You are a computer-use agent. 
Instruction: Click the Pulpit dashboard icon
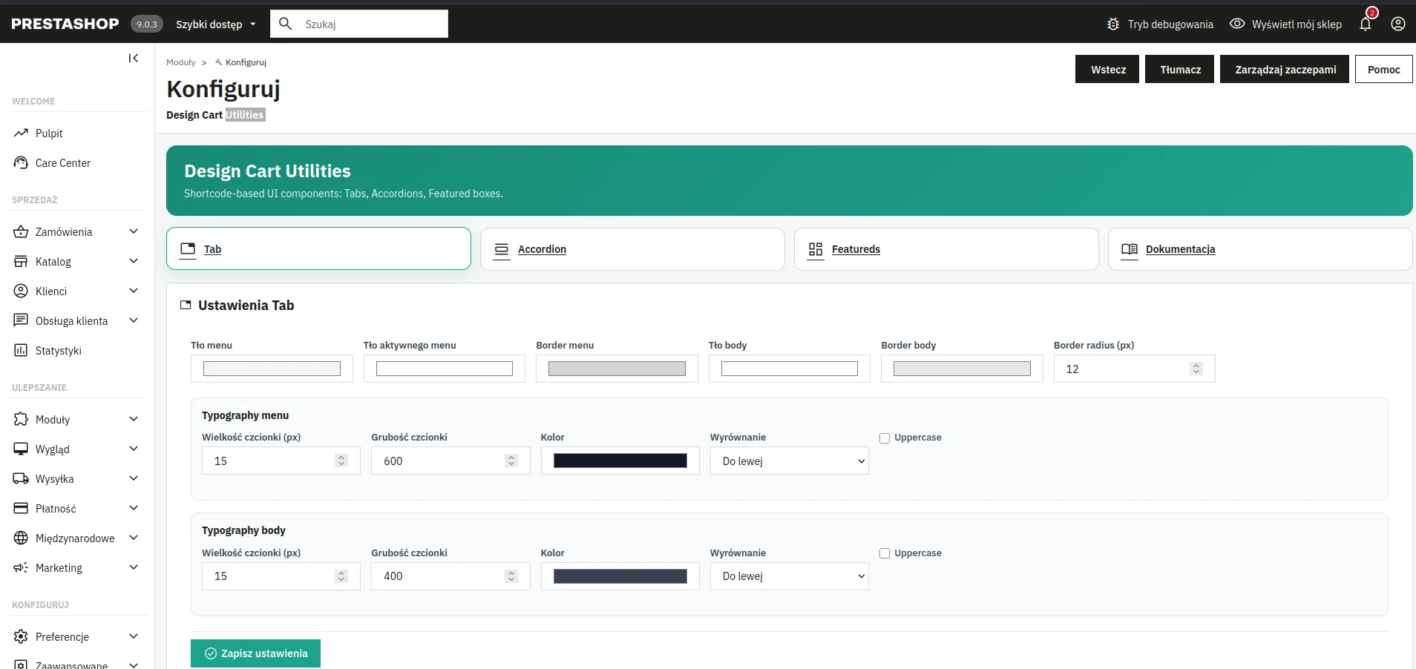tap(21, 134)
